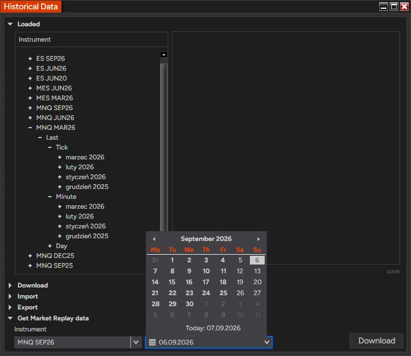Image resolution: width=411 pixels, height=356 pixels.
Task: Select September 1 in the calendar
Action: point(172,260)
